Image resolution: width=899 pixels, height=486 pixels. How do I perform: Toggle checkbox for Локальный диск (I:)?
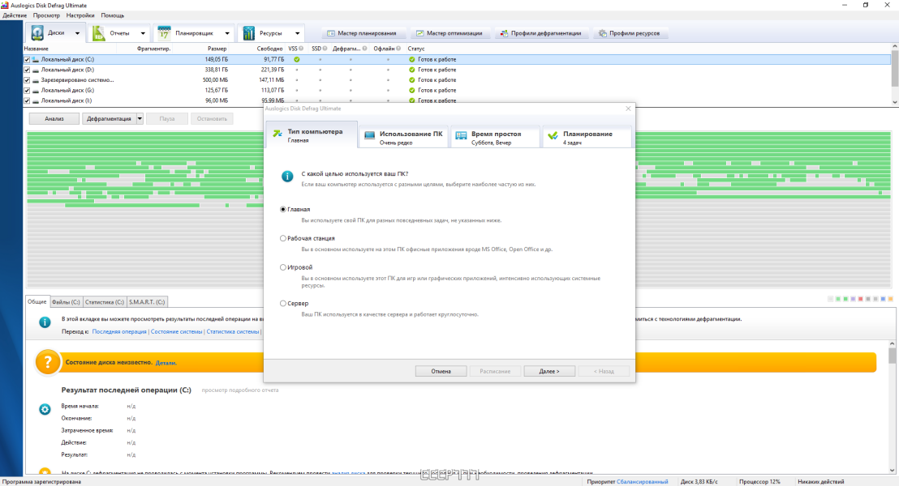click(x=27, y=100)
